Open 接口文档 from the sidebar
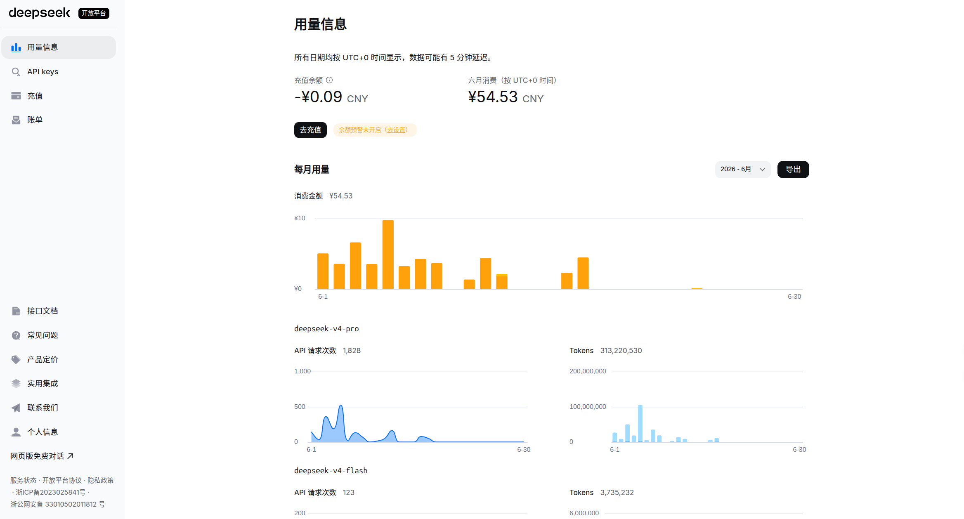The height and width of the screenshot is (519, 964). 59,311
